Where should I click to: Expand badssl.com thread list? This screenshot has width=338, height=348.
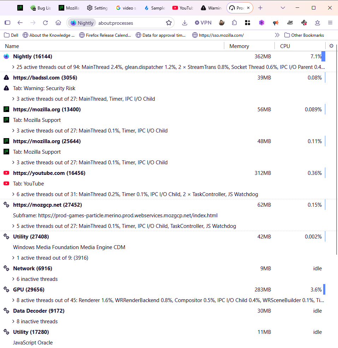13,99
